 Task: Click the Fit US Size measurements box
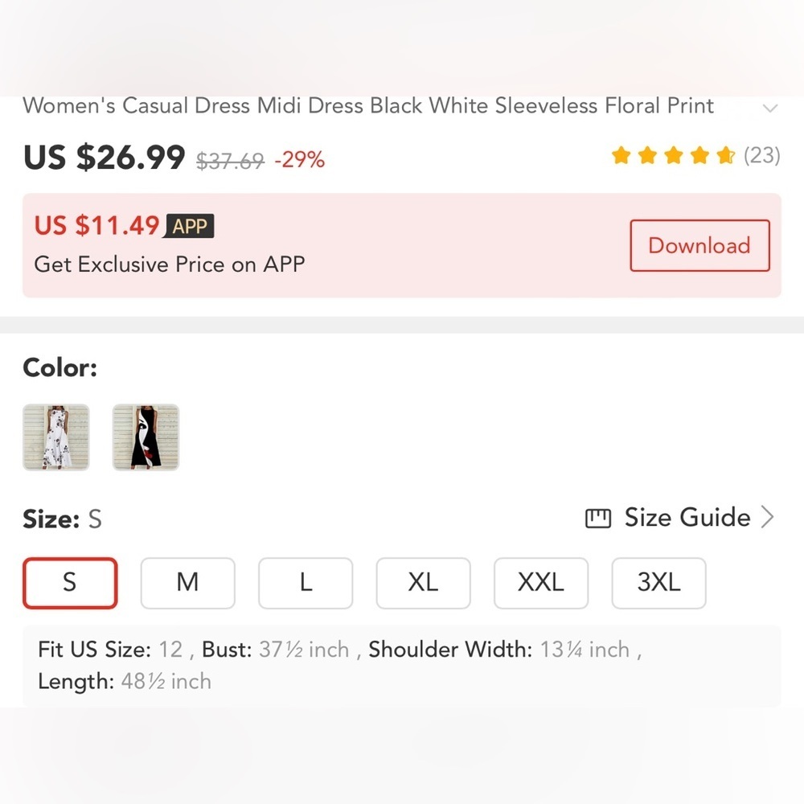[401, 666]
